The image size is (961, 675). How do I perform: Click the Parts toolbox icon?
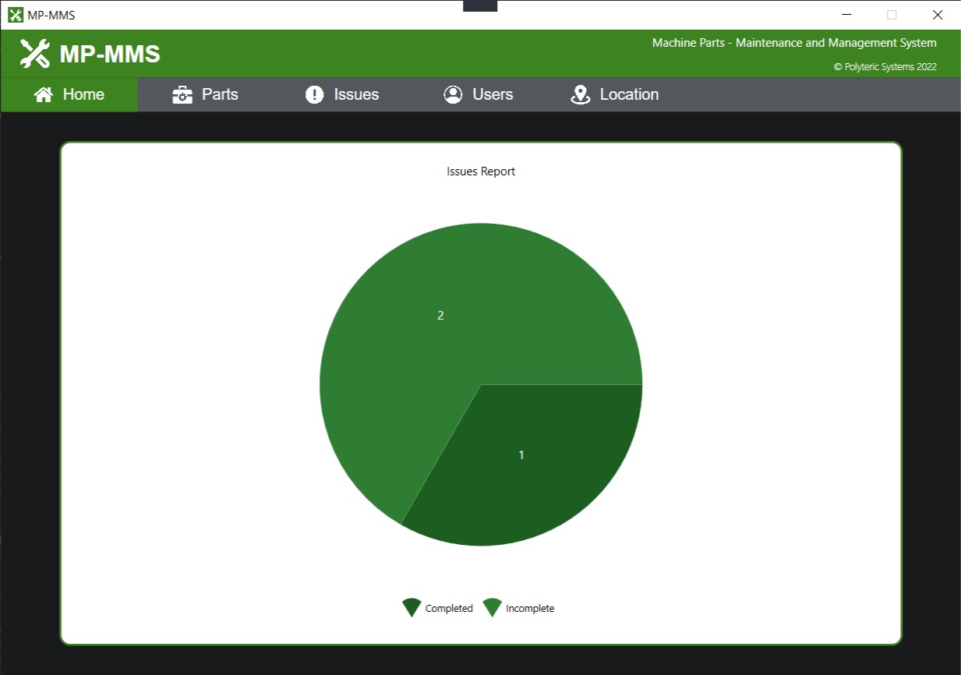tap(182, 94)
